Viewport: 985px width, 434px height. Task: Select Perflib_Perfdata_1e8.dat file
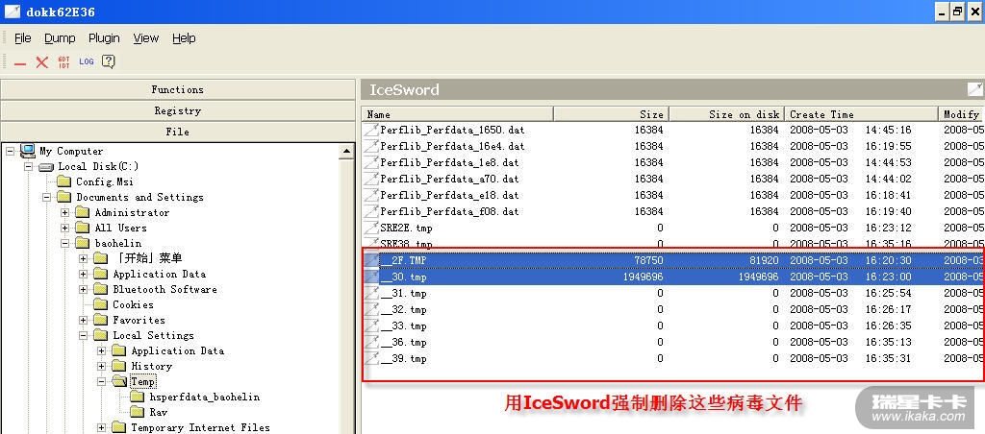pyautogui.click(x=673, y=162)
